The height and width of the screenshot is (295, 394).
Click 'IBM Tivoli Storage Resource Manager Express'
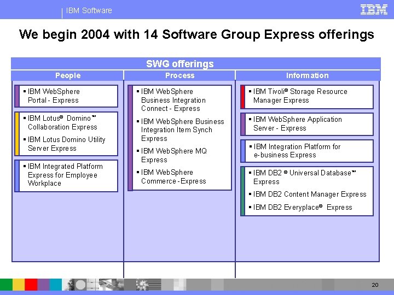click(x=298, y=96)
